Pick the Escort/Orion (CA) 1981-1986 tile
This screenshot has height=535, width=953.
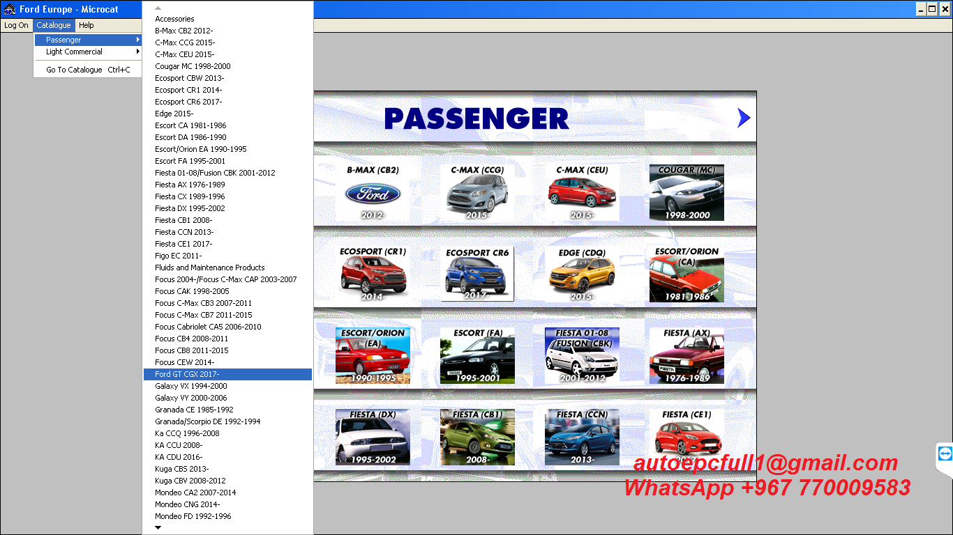[686, 274]
